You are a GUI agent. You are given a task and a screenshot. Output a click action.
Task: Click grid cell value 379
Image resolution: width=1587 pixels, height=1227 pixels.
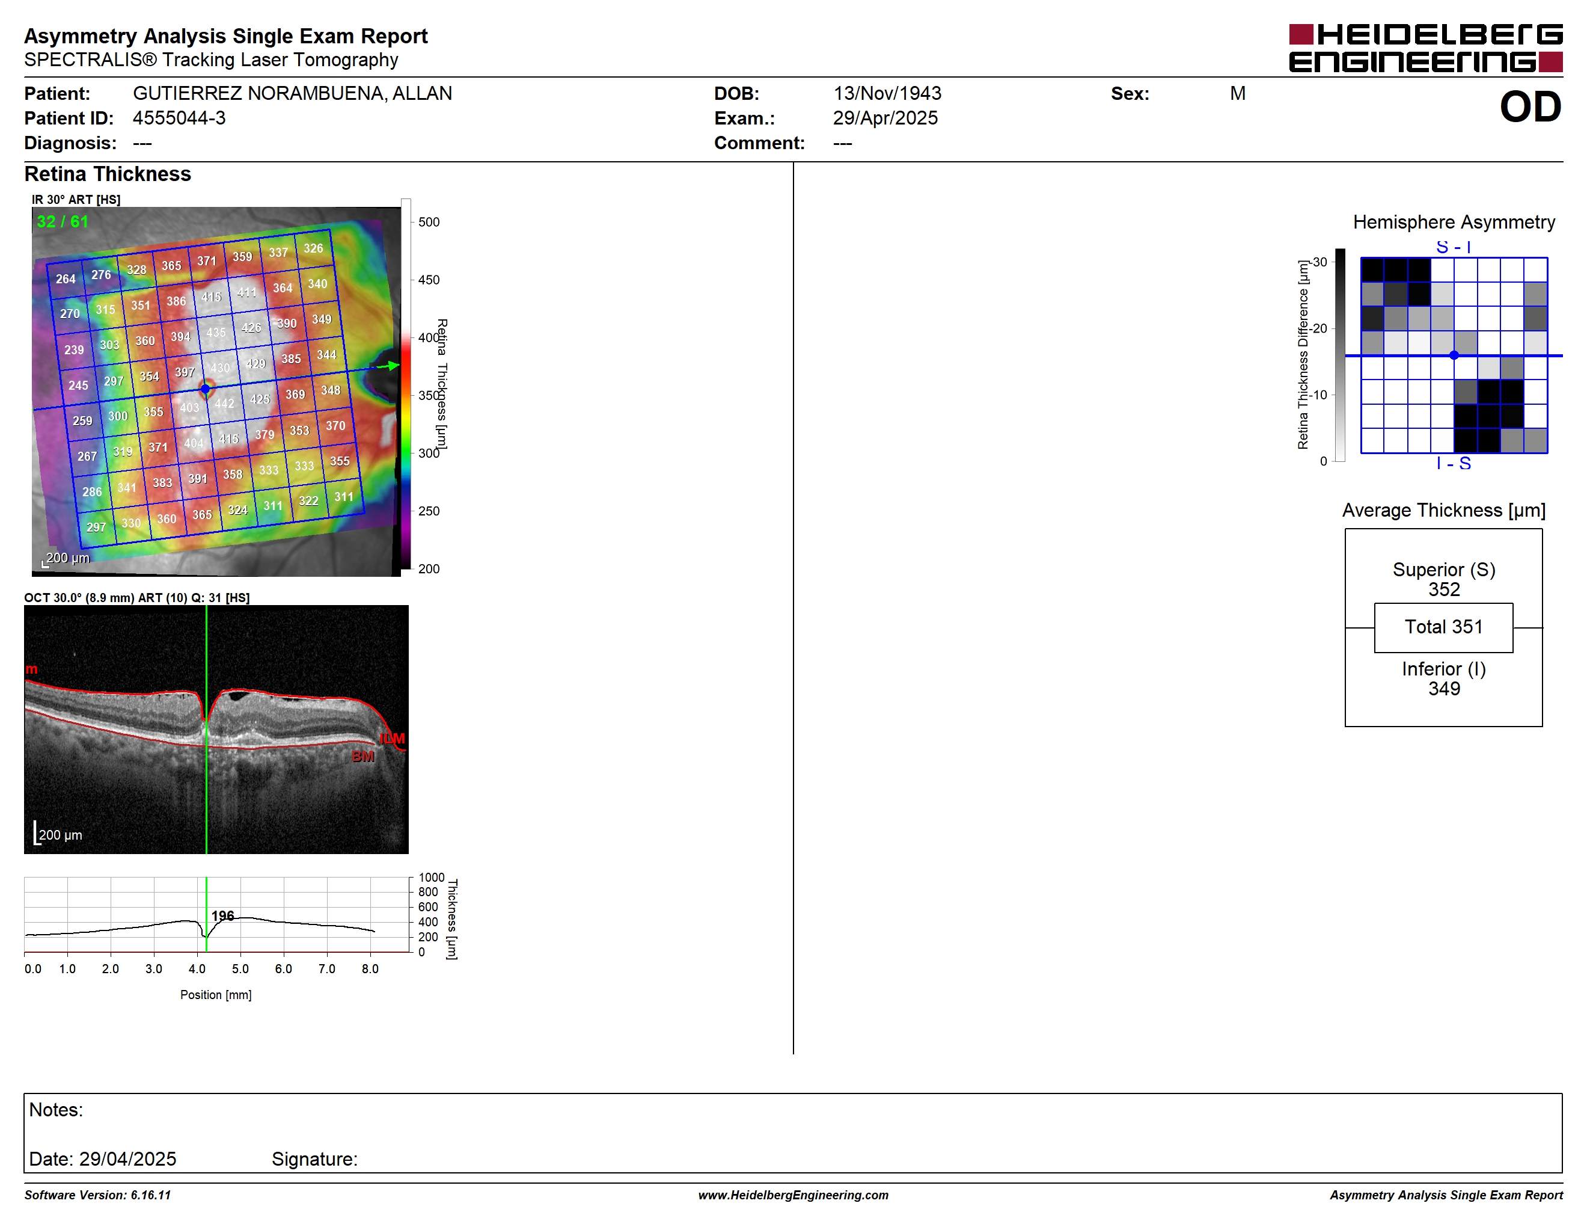(264, 435)
